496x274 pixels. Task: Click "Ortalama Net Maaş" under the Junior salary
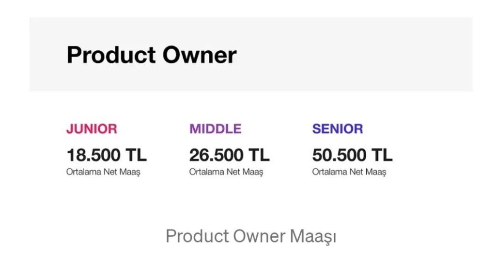tap(103, 172)
